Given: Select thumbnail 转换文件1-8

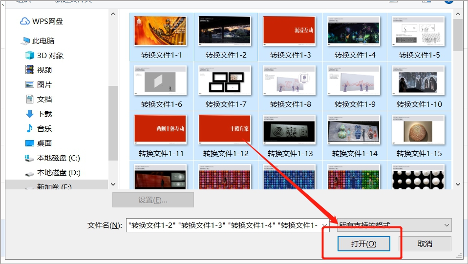Looking at the screenshot, I should 290,86.
